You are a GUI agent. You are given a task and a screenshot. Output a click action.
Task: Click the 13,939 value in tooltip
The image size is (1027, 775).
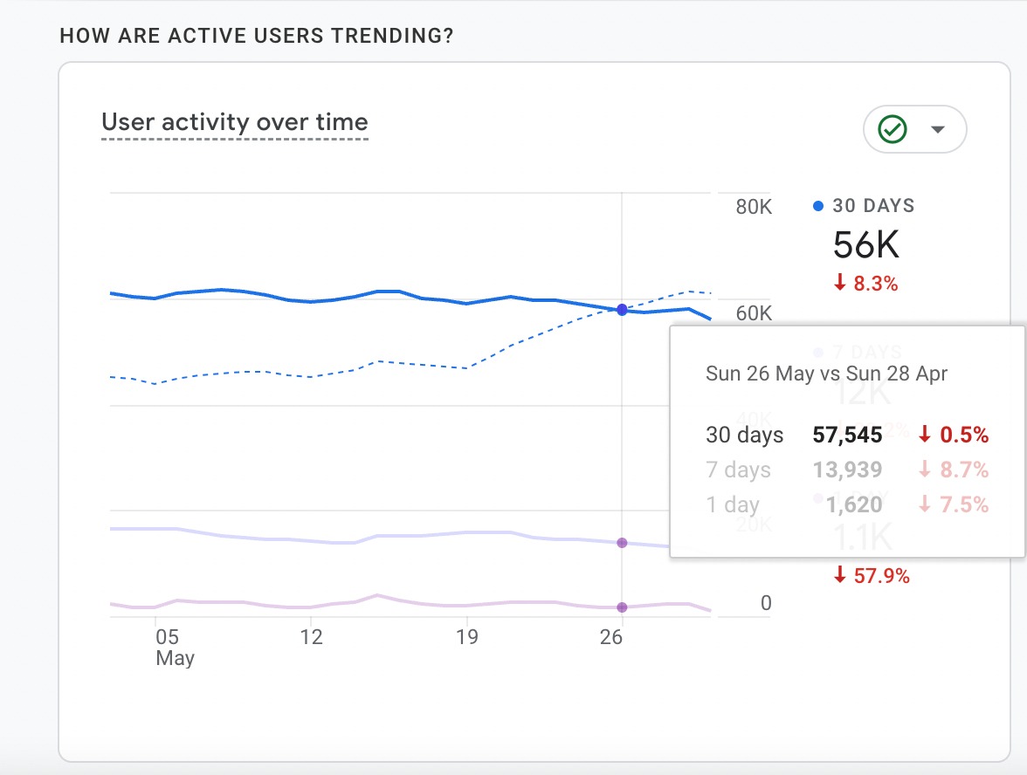(x=847, y=470)
